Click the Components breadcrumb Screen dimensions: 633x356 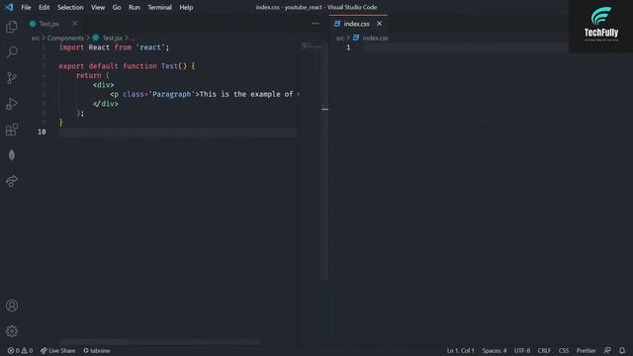coord(65,38)
